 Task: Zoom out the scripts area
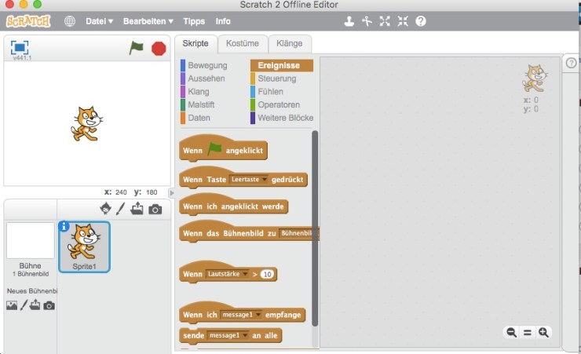(x=512, y=333)
